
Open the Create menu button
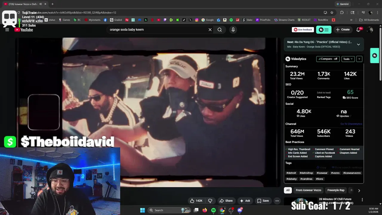click(x=343, y=30)
